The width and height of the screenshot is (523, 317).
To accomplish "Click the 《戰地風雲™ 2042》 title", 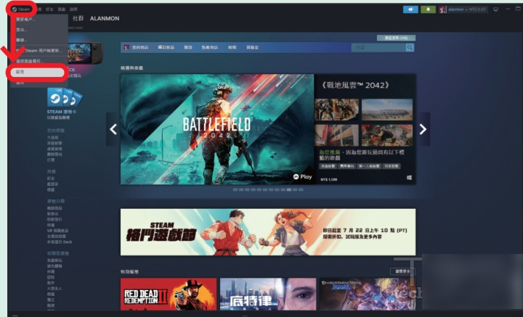I will click(x=355, y=86).
